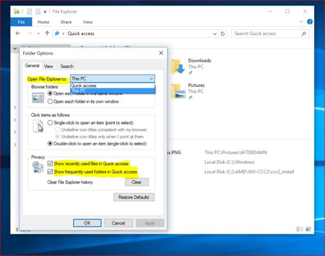
Task: Open the Downloads folder icon
Action: [178, 67]
